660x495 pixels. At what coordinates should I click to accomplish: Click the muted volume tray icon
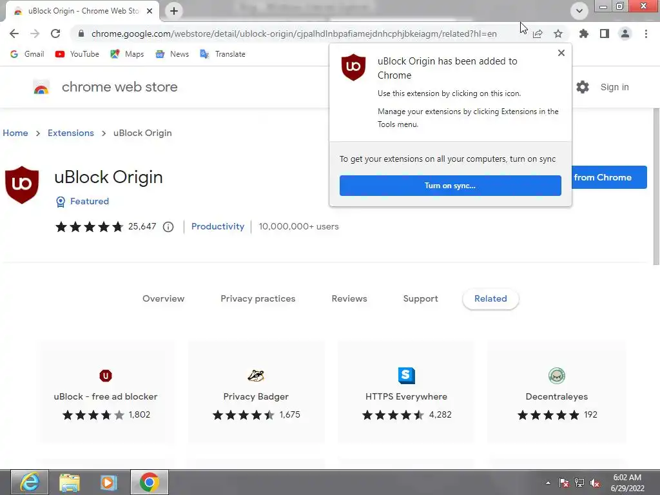pos(595,483)
